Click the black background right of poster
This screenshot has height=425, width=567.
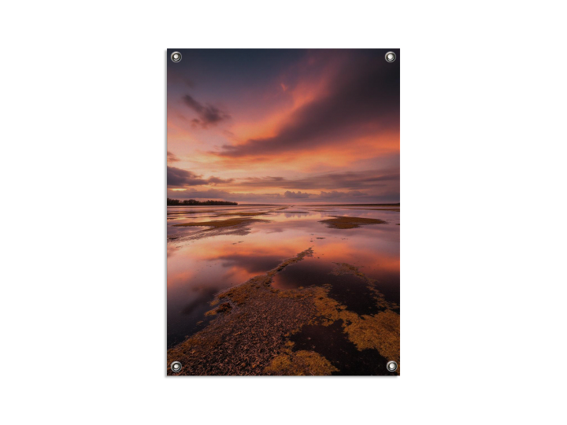pyautogui.click(x=482, y=213)
